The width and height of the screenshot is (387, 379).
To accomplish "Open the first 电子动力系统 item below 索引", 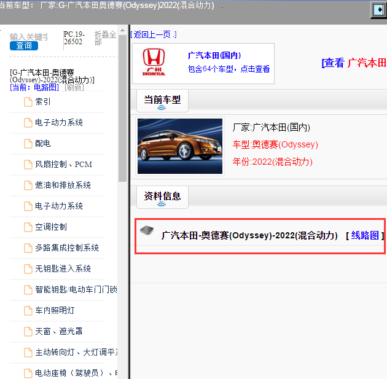I will (59, 122).
